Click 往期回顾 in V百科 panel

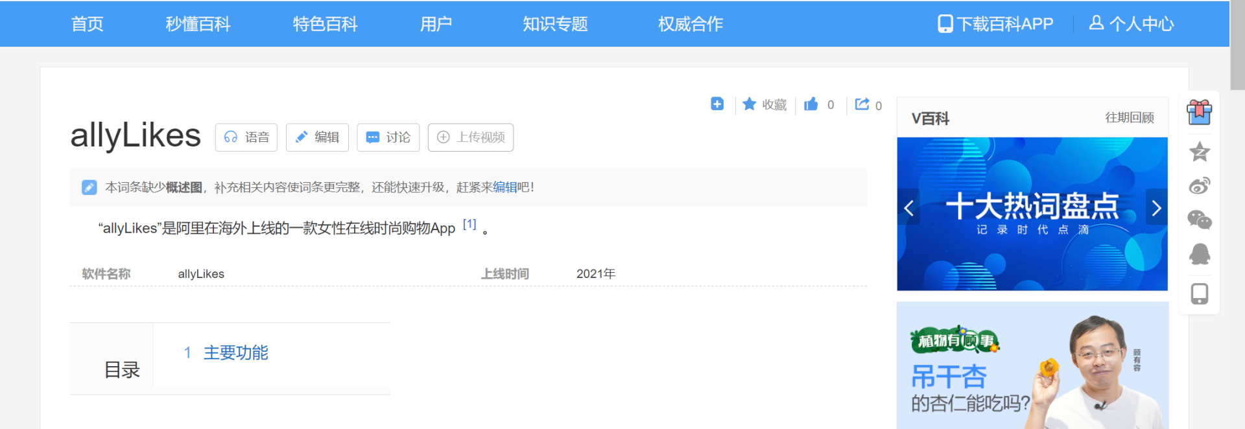[x=1130, y=117]
